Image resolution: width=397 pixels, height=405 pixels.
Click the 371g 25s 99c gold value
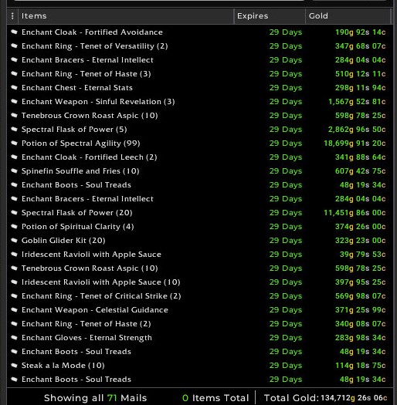coord(360,310)
